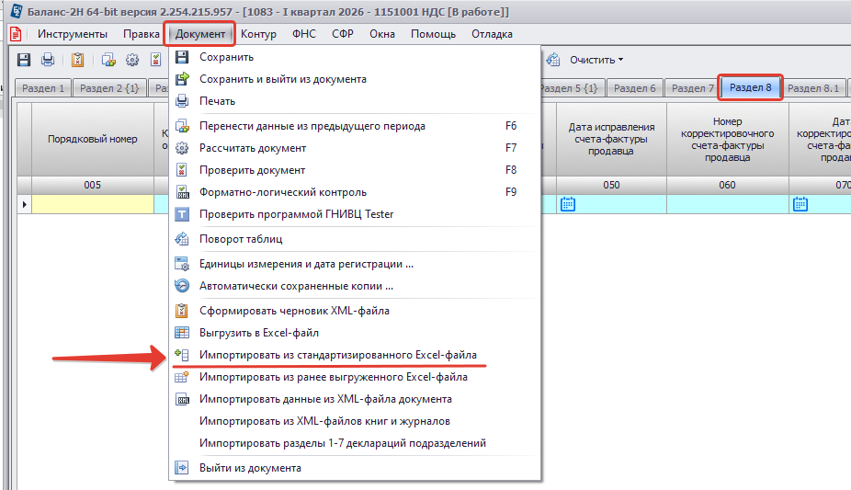This screenshot has height=490, width=851.
Task: Choose Сохранить и выйти из документа
Action: click(282, 79)
